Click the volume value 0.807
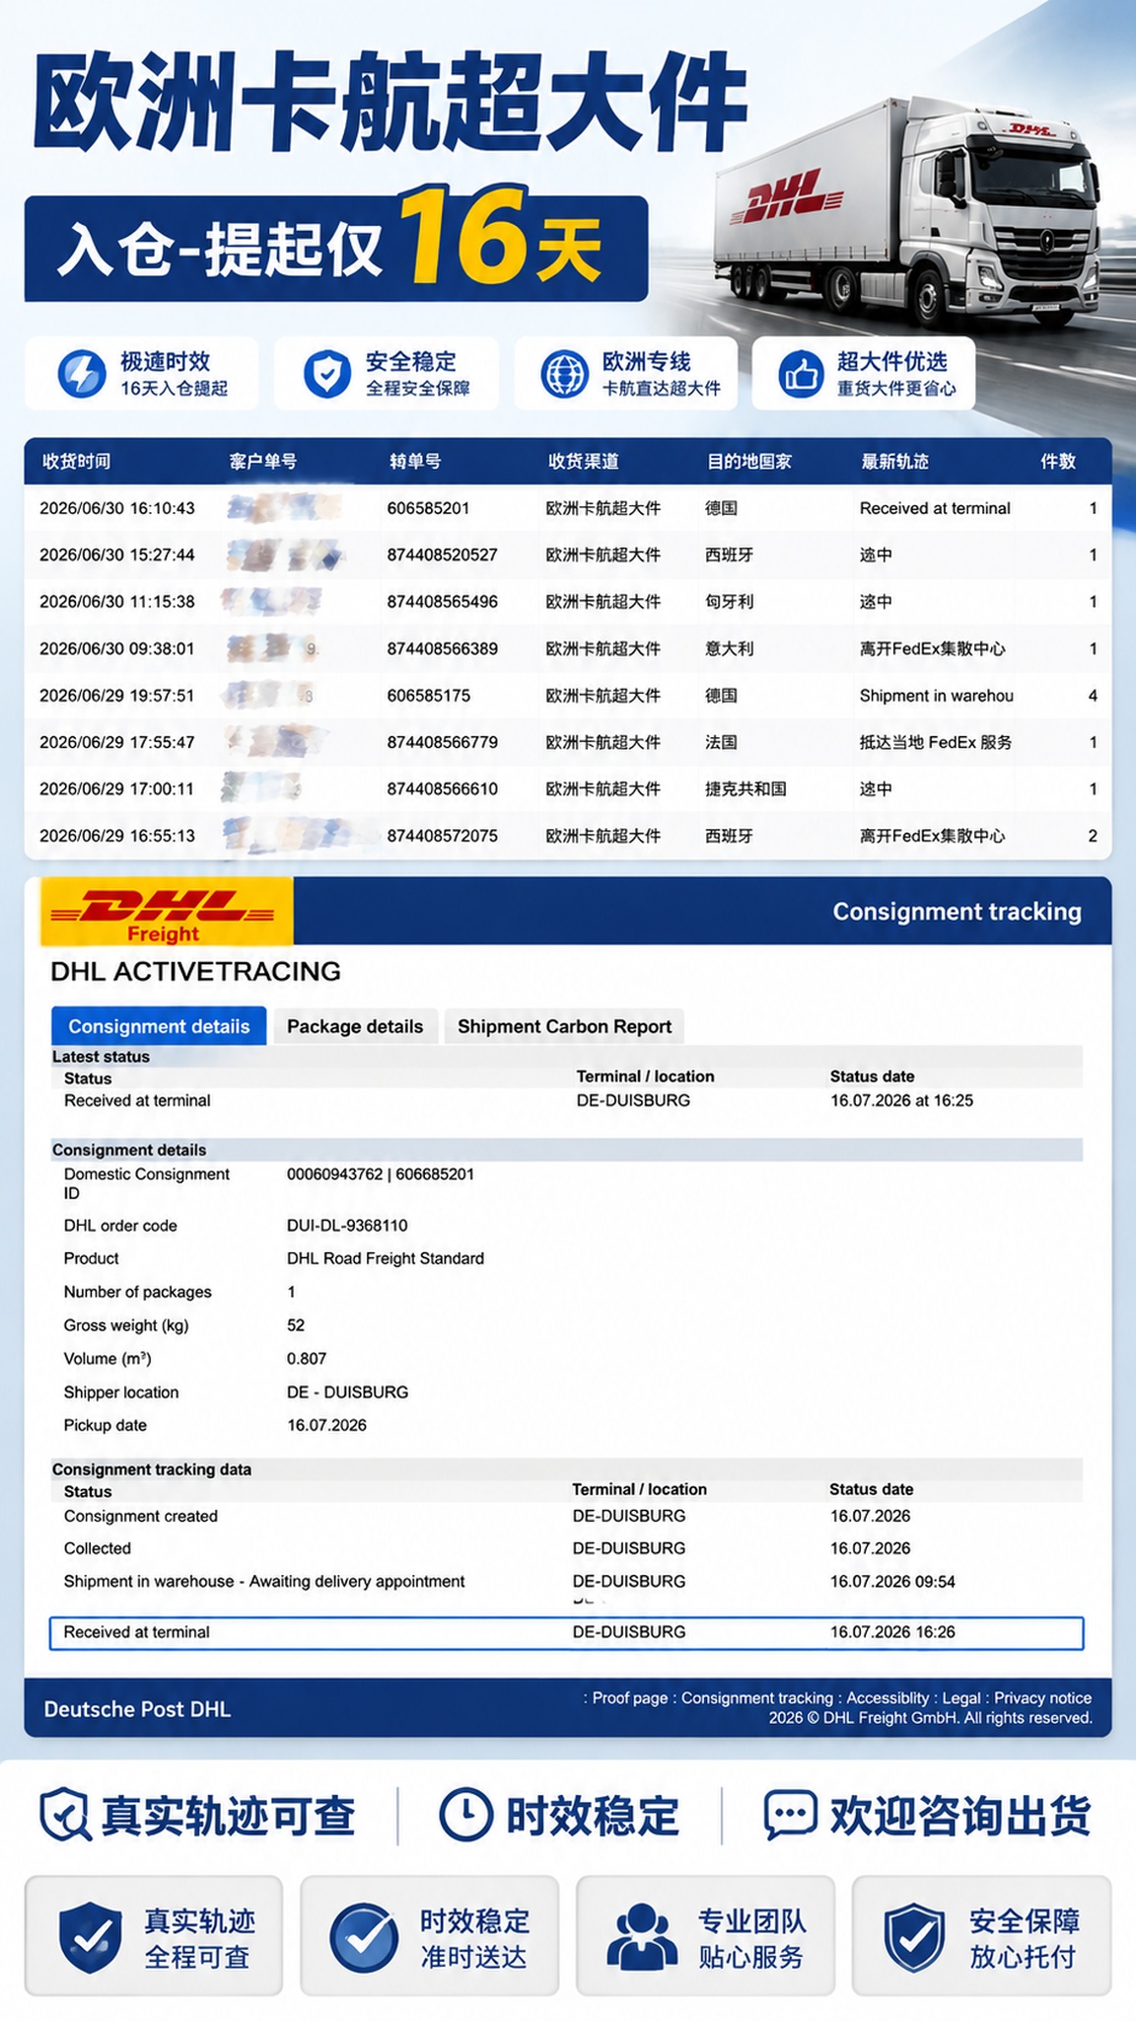 coord(307,1359)
